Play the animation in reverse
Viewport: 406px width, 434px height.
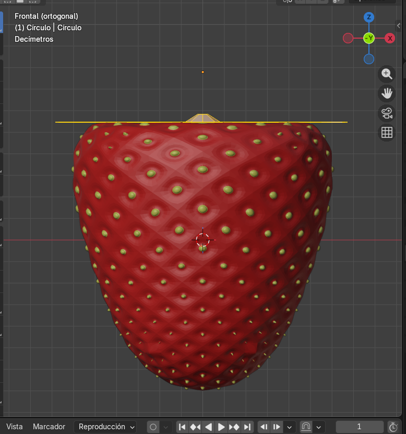pyautogui.click(x=208, y=427)
